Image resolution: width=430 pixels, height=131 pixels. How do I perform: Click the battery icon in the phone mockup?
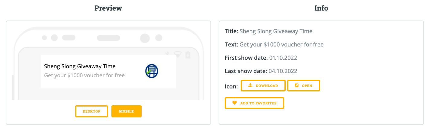coord(188,55)
